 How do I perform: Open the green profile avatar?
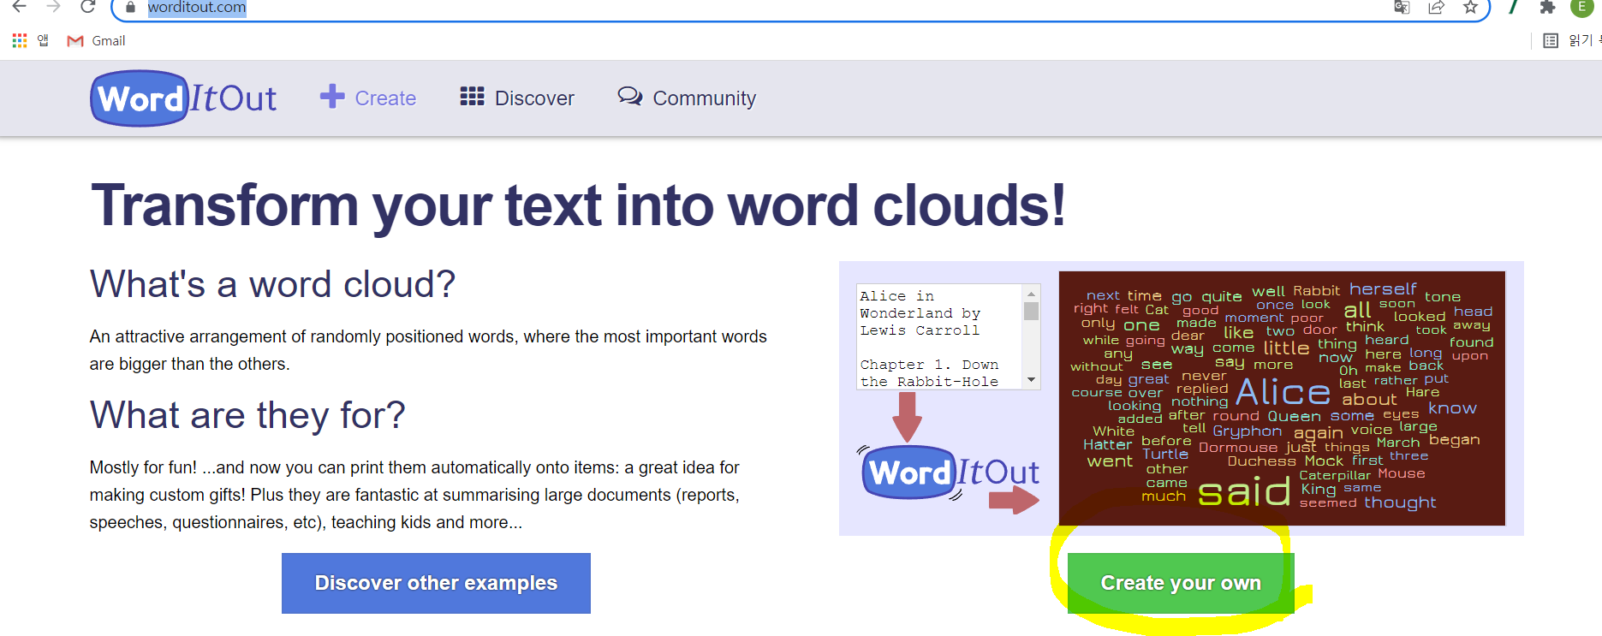tap(1581, 8)
